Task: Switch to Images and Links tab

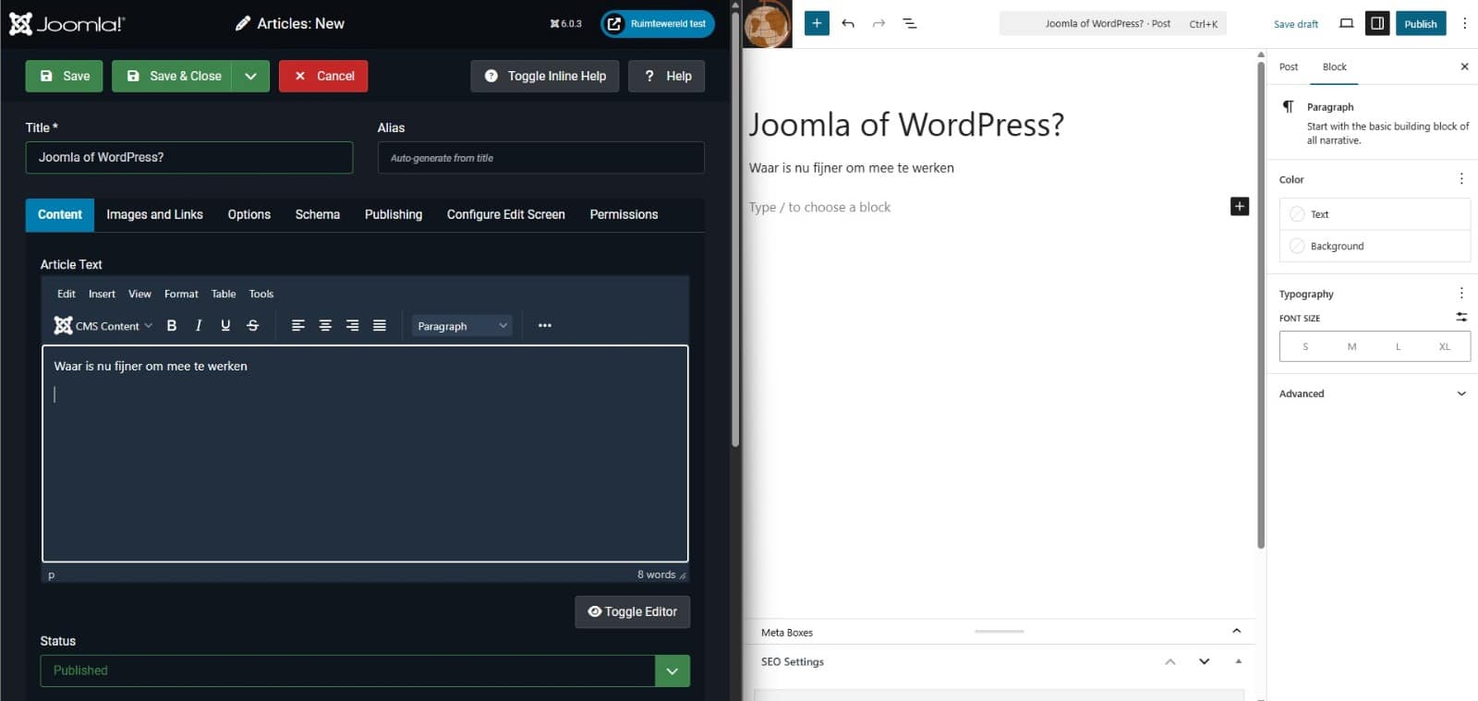Action: point(154,214)
